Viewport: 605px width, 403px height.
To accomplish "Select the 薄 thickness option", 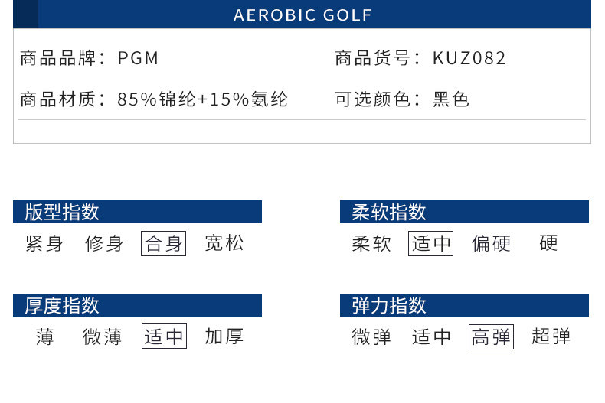I will tap(44, 336).
